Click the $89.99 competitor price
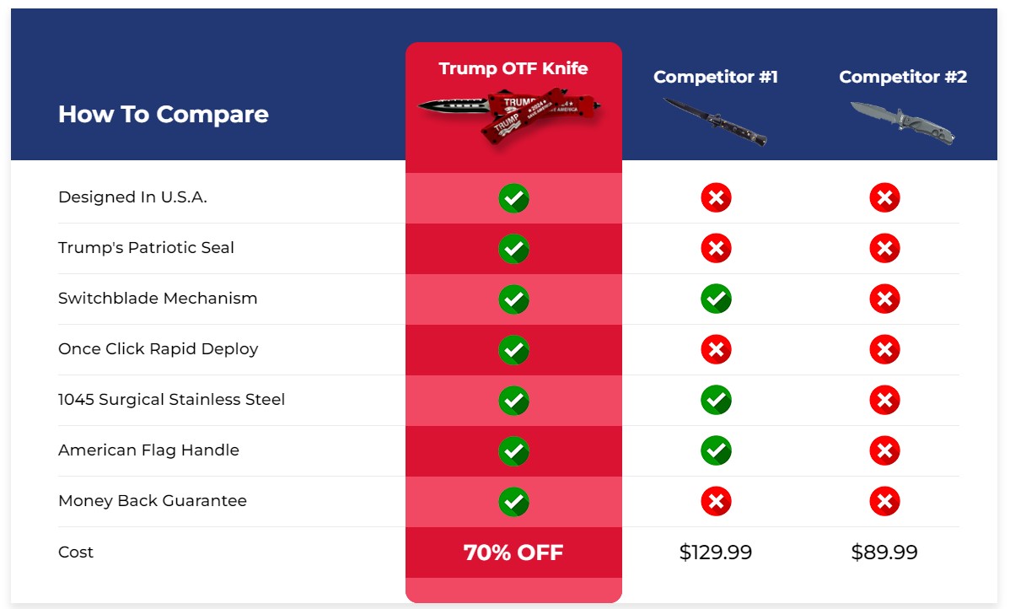This screenshot has height=609, width=1010. pos(884,552)
